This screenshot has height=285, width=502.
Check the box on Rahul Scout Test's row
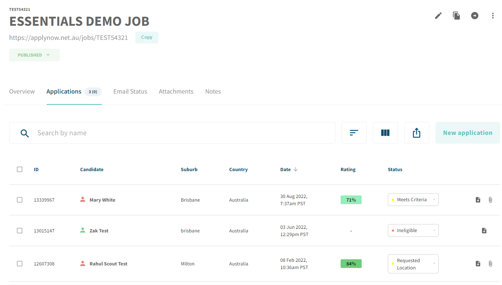click(x=20, y=264)
